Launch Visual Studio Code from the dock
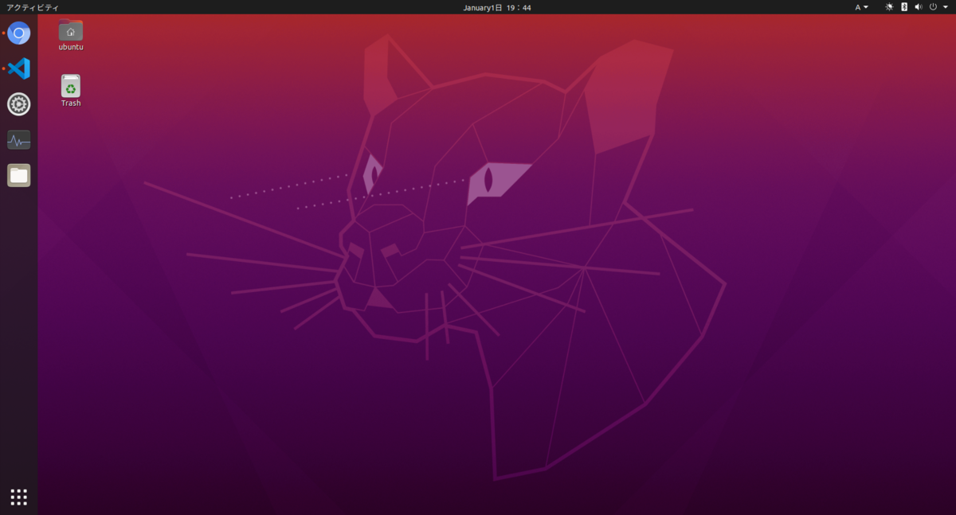 pyautogui.click(x=19, y=68)
